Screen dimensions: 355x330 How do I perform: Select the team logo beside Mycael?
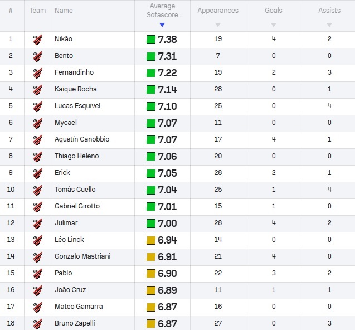coord(37,123)
